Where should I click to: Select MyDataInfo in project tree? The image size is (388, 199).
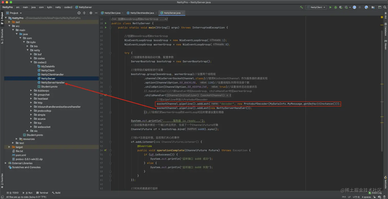[48, 66]
